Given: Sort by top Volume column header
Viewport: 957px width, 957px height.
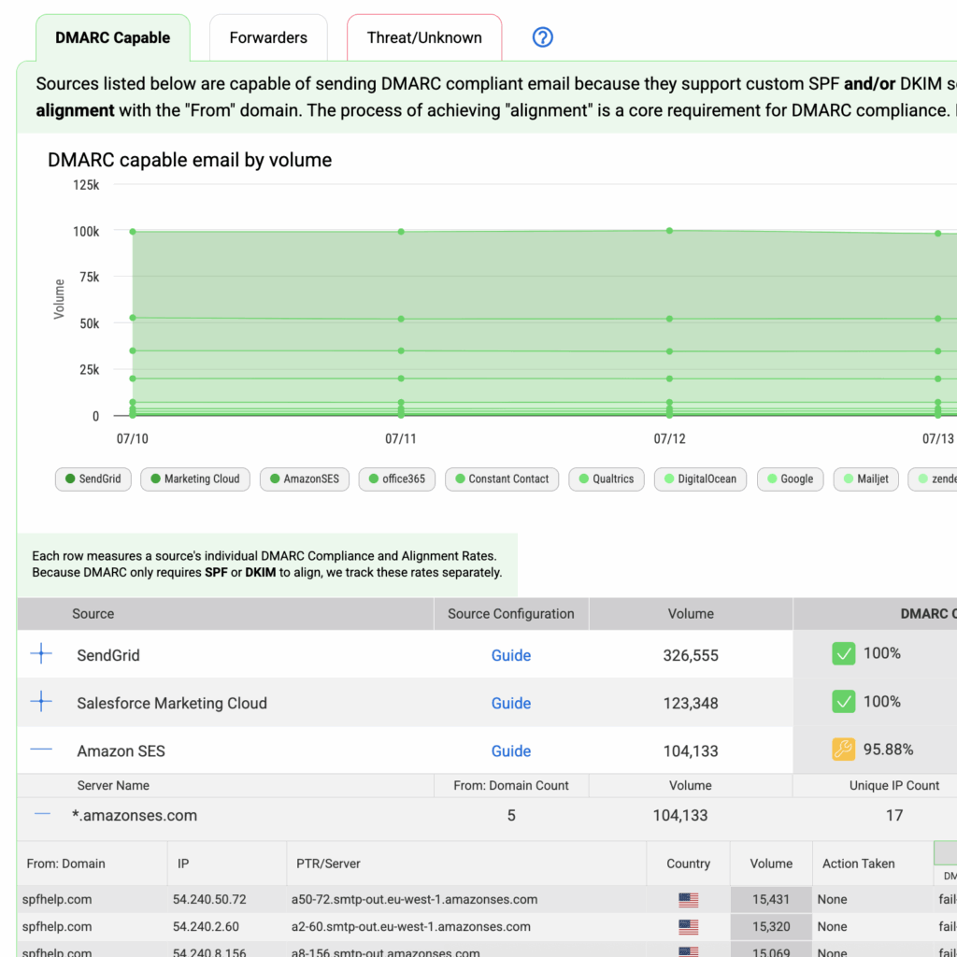Looking at the screenshot, I should tap(691, 614).
